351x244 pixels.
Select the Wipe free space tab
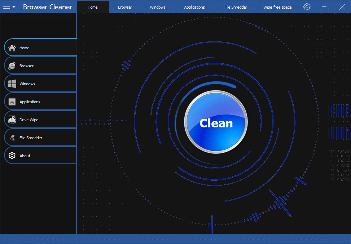(277, 7)
